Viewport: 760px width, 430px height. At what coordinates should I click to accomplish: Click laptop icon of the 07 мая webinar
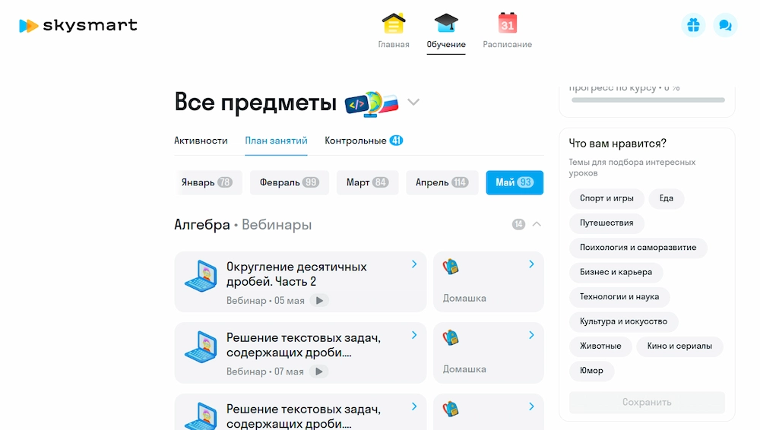201,346
